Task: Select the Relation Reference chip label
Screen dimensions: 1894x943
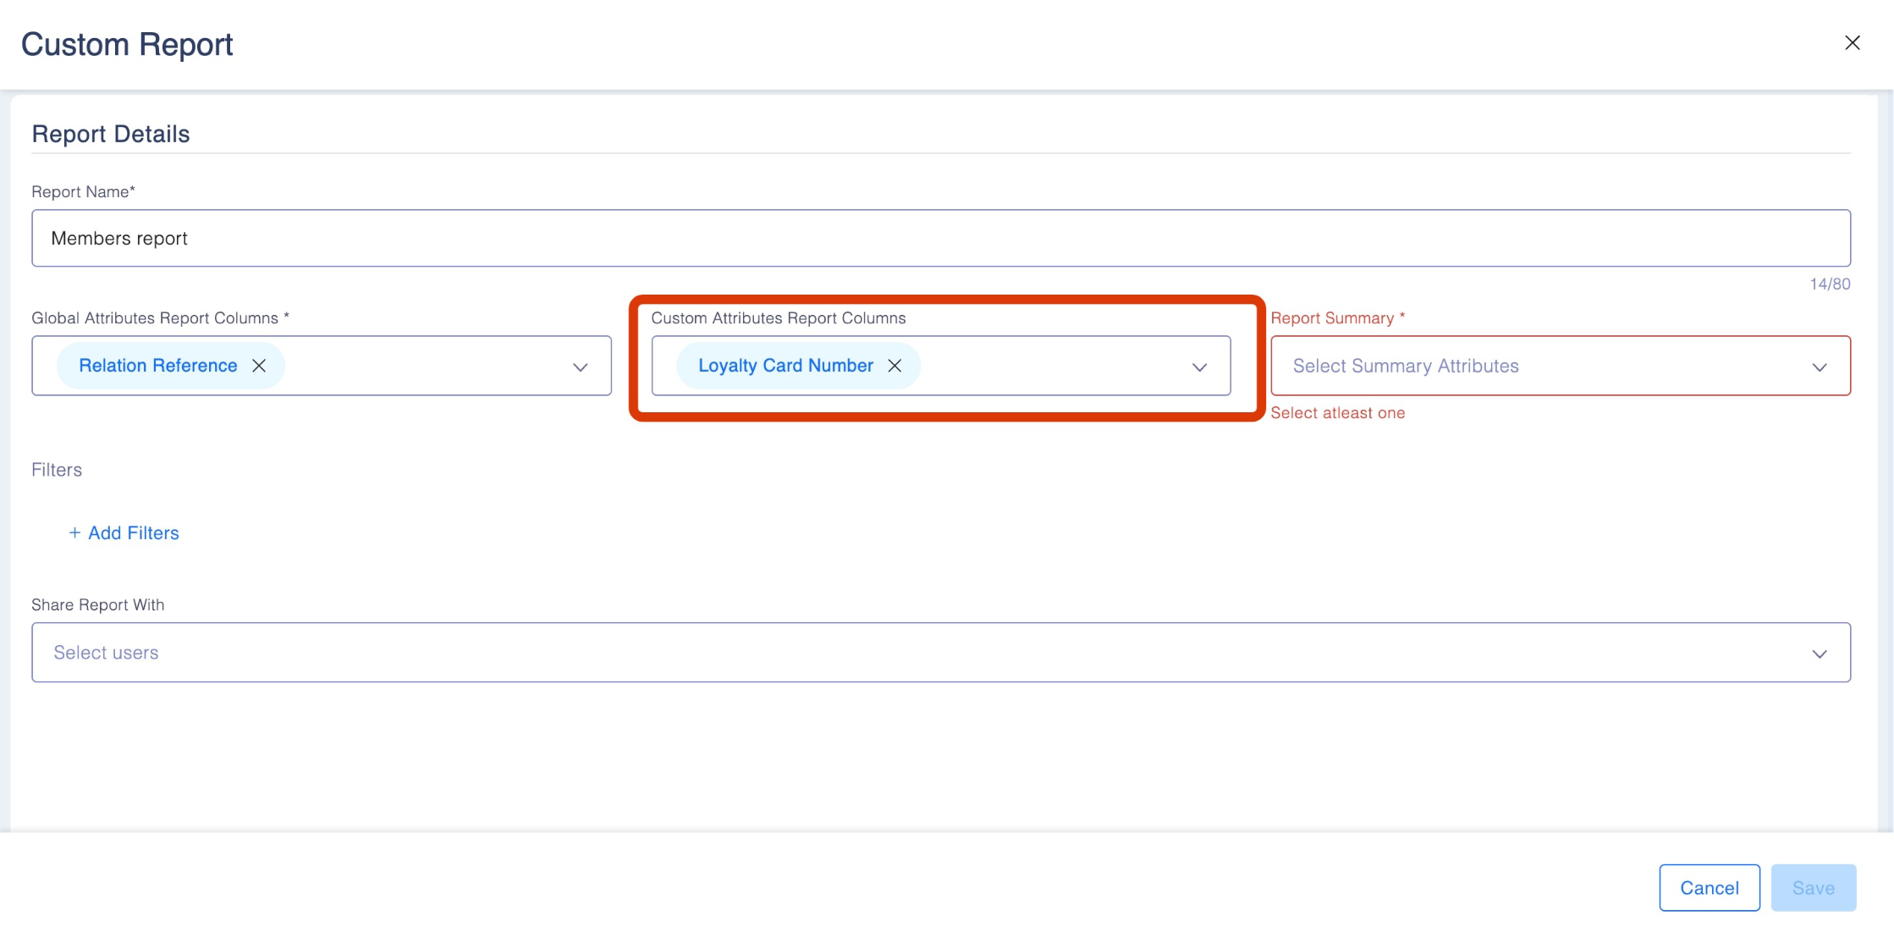Action: (157, 366)
